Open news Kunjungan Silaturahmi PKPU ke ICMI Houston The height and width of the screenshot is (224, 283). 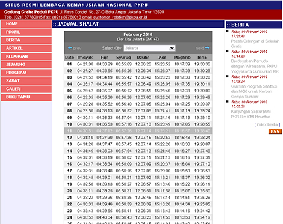pyautogui.click(x=250, y=114)
